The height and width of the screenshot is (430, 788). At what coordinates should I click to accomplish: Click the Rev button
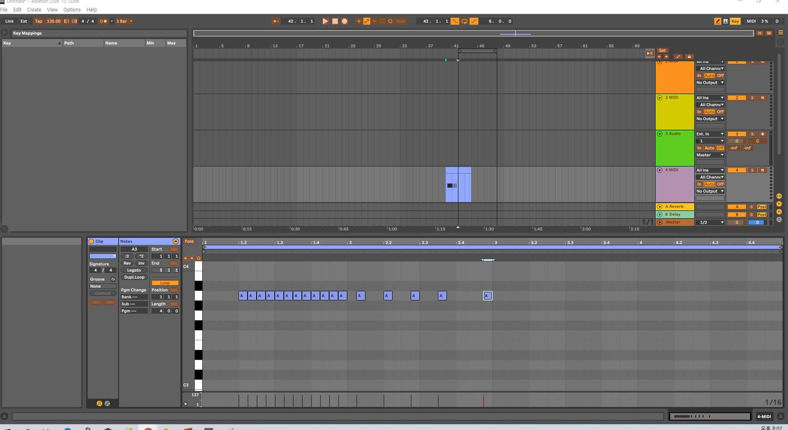coord(127,263)
